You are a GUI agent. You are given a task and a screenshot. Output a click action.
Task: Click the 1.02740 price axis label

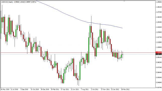tap(159, 37)
